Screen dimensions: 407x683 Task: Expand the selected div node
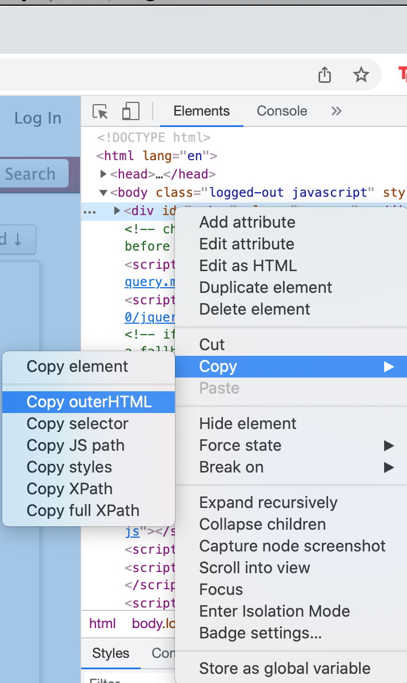(x=117, y=211)
